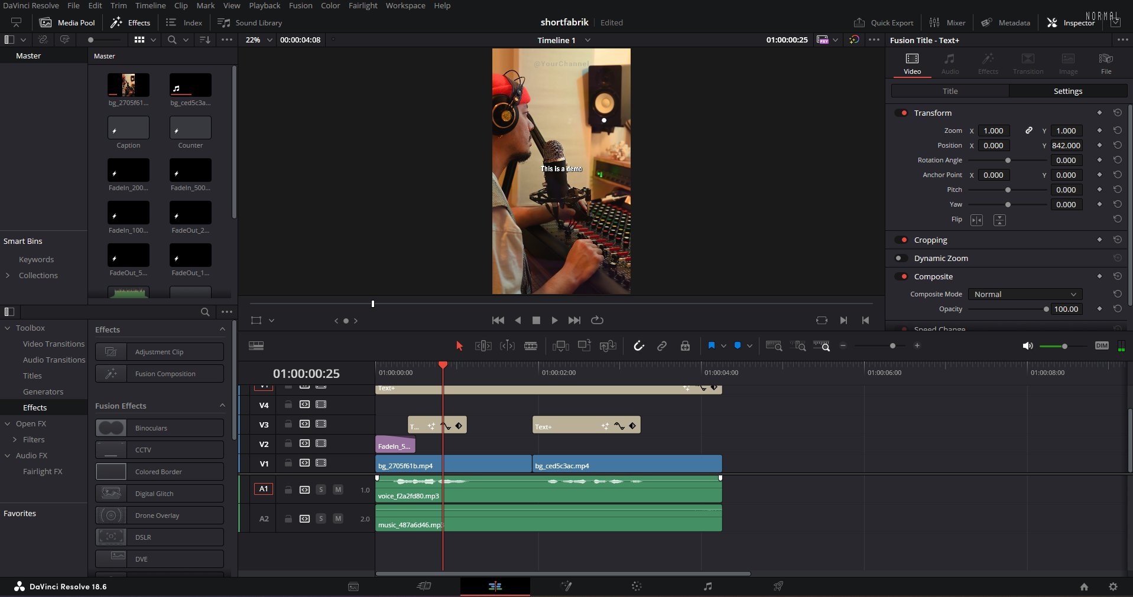Click the Overwrite Clip icon

584,346
